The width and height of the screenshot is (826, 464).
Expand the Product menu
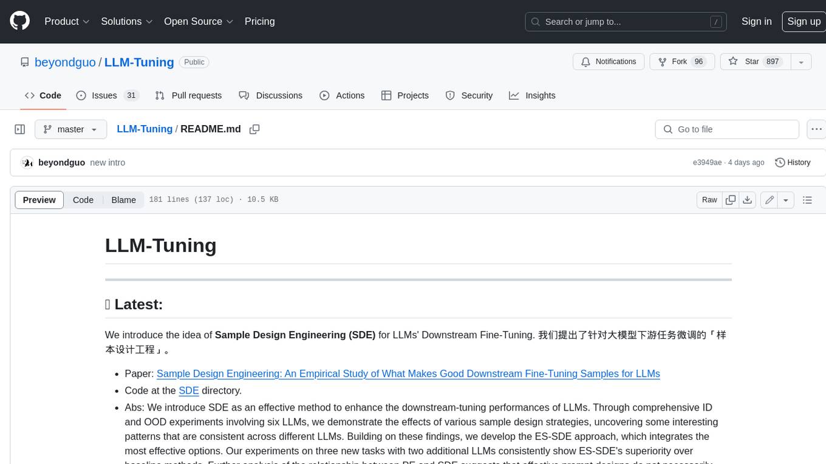(x=67, y=21)
